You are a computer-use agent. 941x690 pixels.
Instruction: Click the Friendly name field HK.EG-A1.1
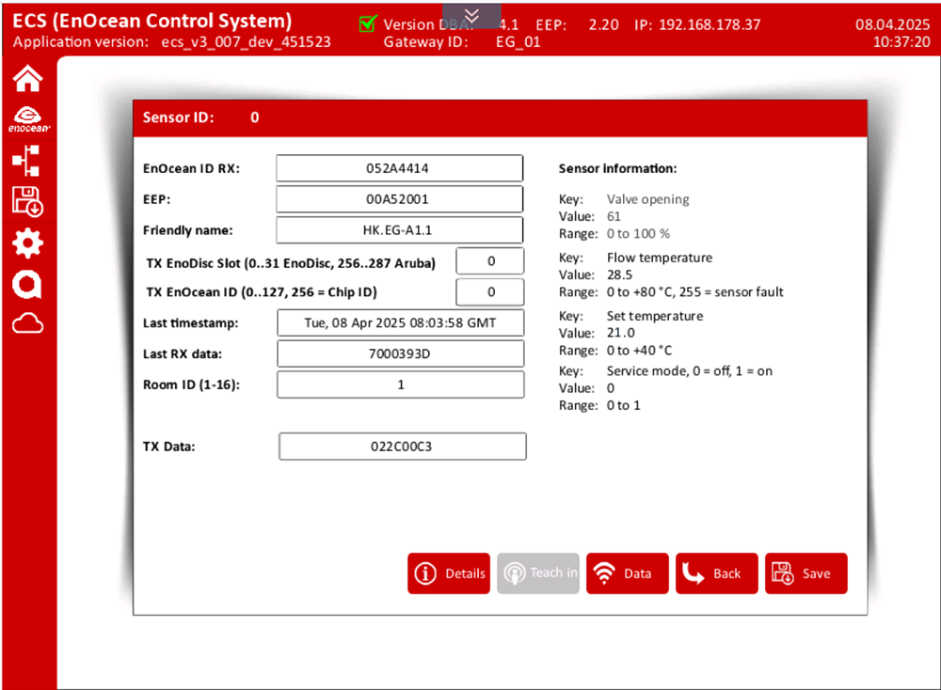pyautogui.click(x=399, y=230)
